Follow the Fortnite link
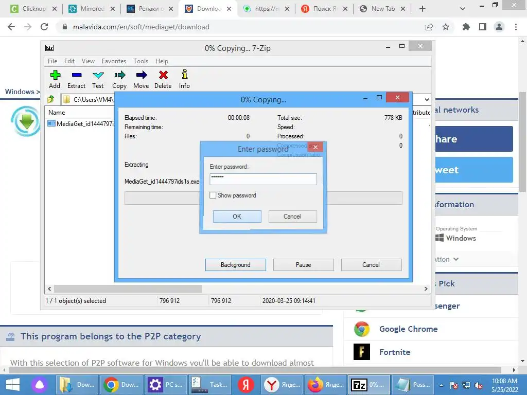 395,352
